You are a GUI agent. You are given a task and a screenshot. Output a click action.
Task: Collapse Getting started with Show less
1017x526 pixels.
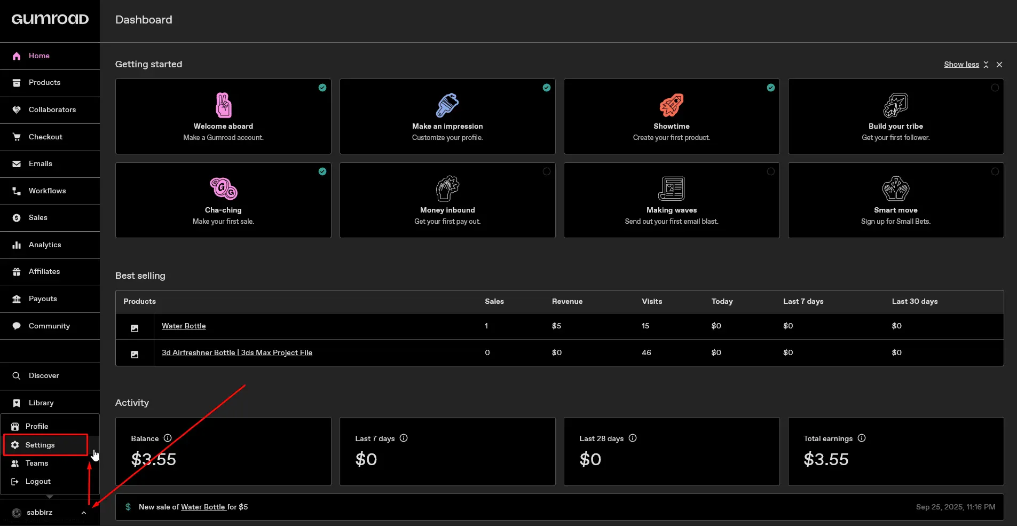tap(966, 64)
